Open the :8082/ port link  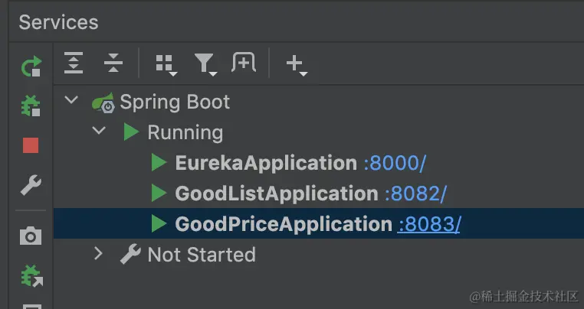(x=415, y=194)
